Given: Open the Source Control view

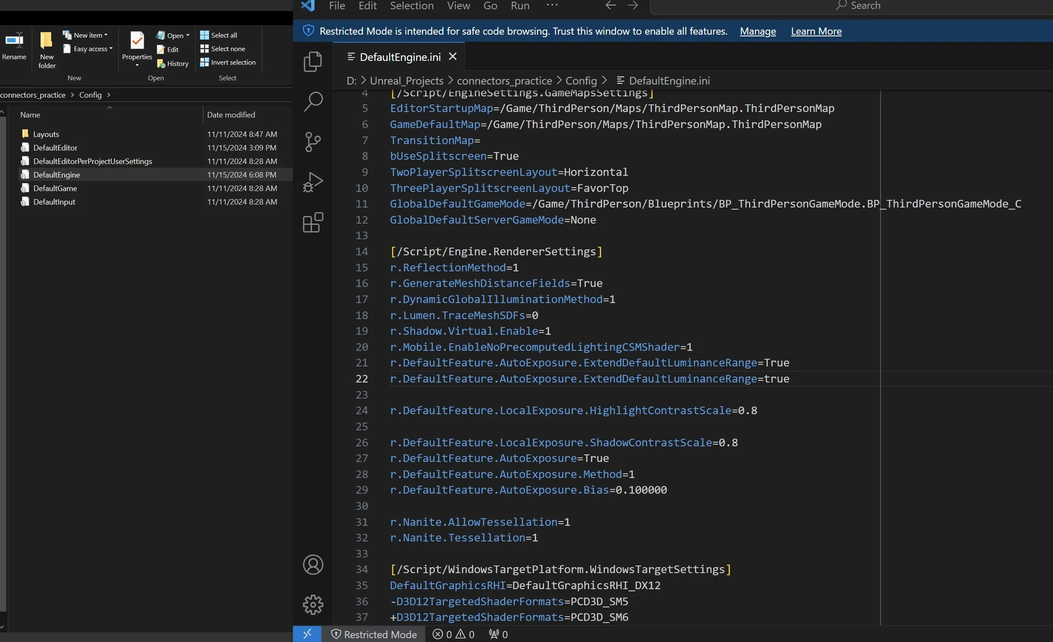Looking at the screenshot, I should click(313, 142).
